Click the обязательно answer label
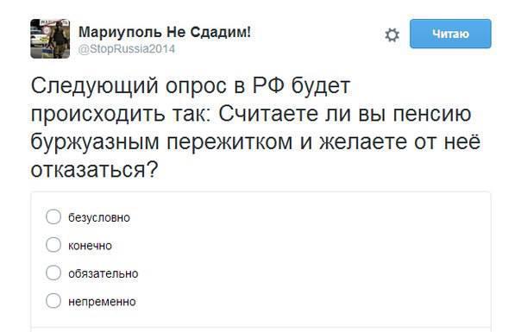521x332 pixels. (x=103, y=274)
